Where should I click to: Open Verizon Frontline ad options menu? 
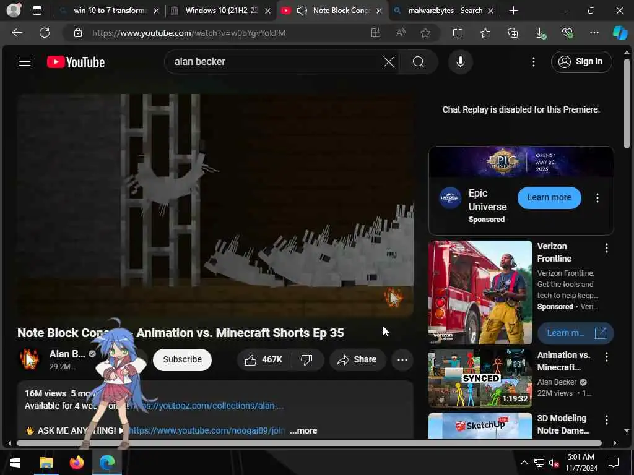tap(607, 249)
